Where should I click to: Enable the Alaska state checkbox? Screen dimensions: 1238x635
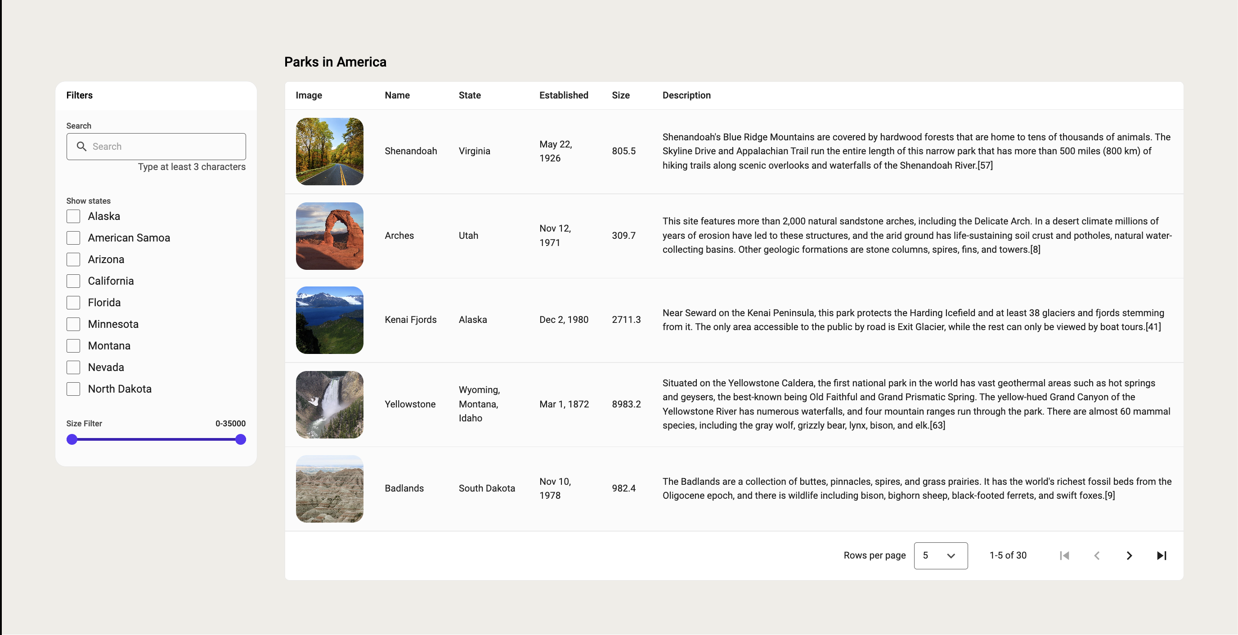click(73, 216)
